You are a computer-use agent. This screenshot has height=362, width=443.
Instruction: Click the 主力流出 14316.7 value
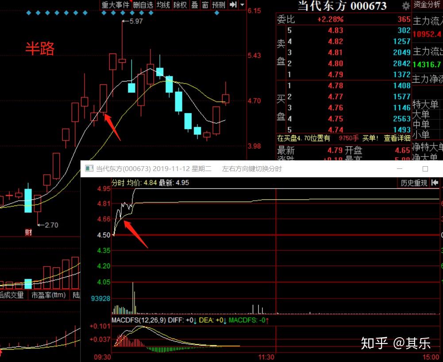(x=427, y=65)
